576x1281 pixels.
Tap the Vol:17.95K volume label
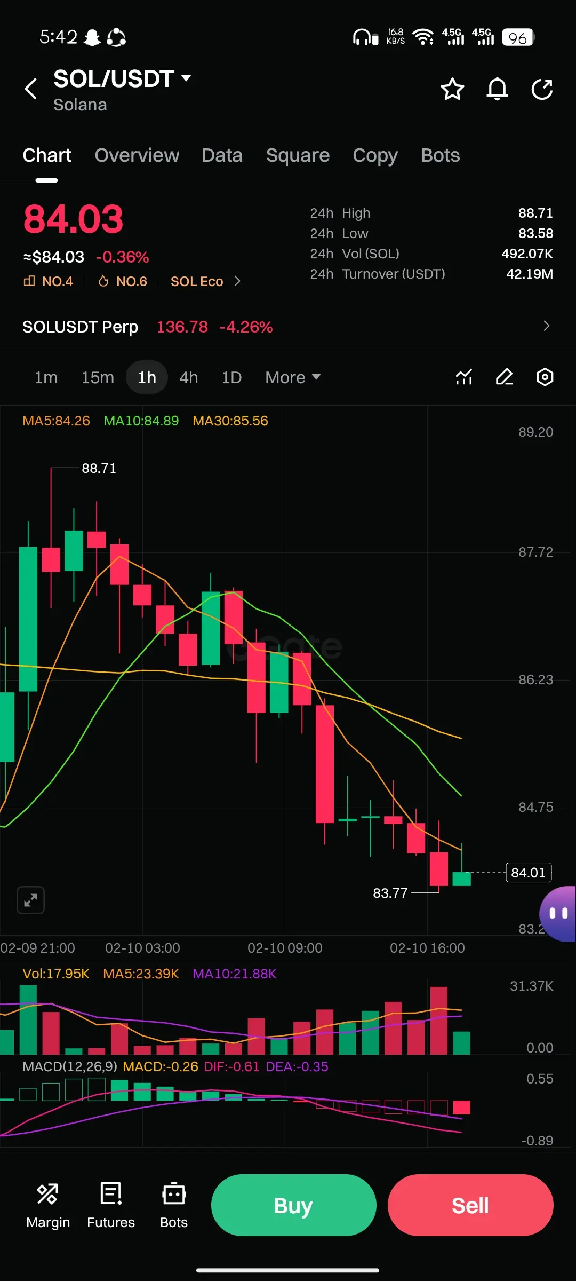(x=56, y=974)
